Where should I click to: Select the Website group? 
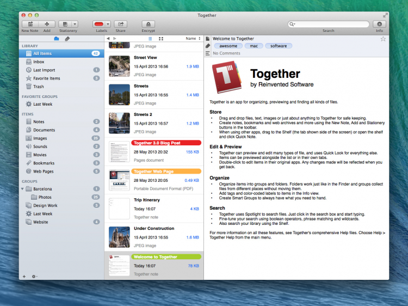coord(61,222)
